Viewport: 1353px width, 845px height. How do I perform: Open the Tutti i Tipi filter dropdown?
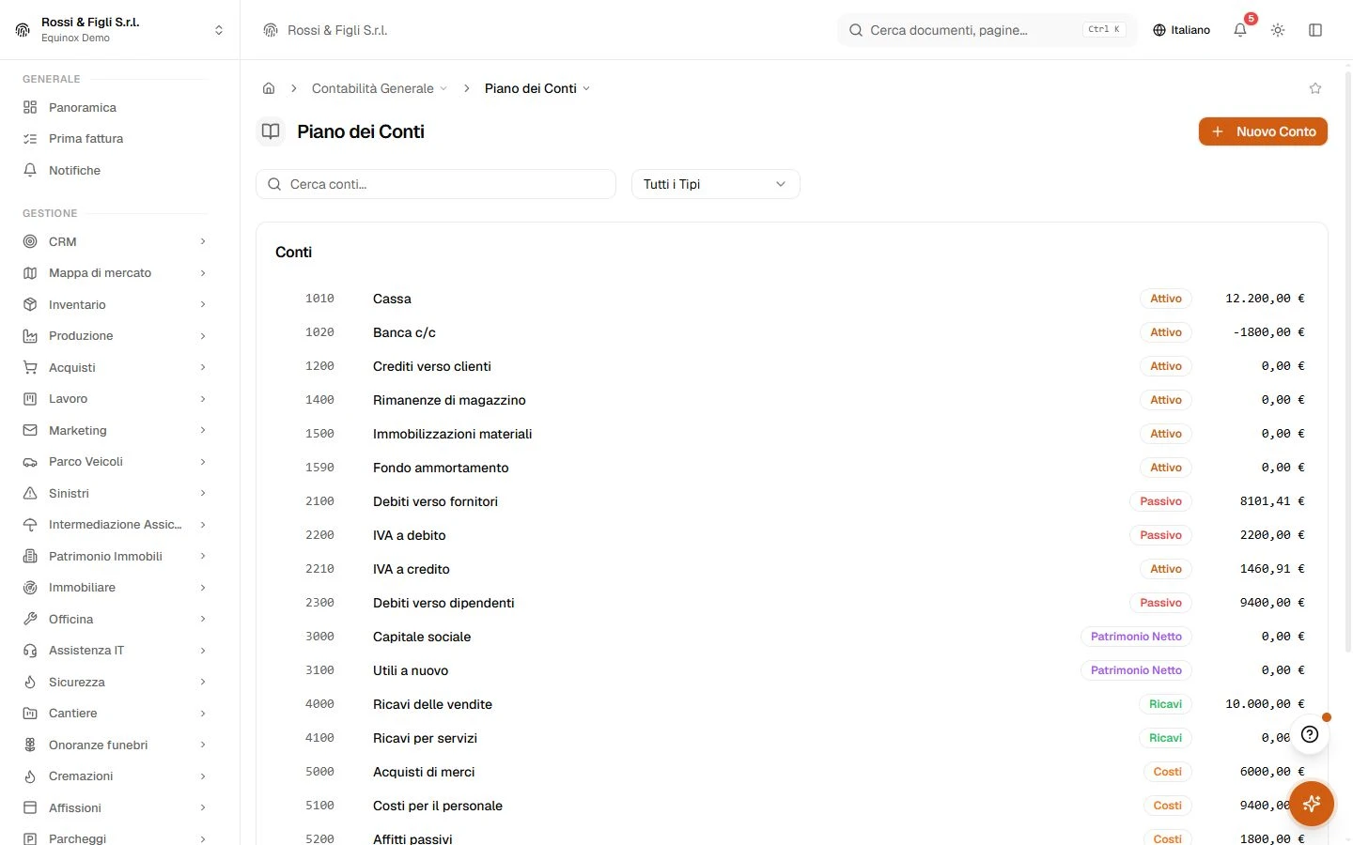point(716,184)
